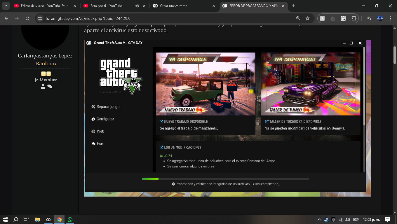This screenshot has height=224, width=397.
Task: Open a new browser tab
Action: (294, 6)
